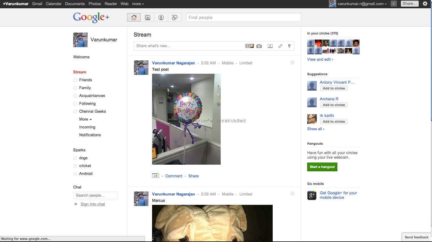Open the Home stream icon in toolbar
This screenshot has height=242, width=432.
pos(134,18)
